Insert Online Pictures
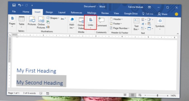This screenshot has height=101, width=189. 41,23
